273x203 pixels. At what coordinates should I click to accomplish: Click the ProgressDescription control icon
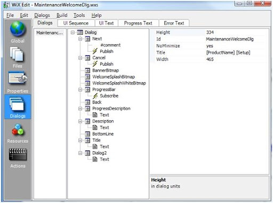[x=87, y=109]
